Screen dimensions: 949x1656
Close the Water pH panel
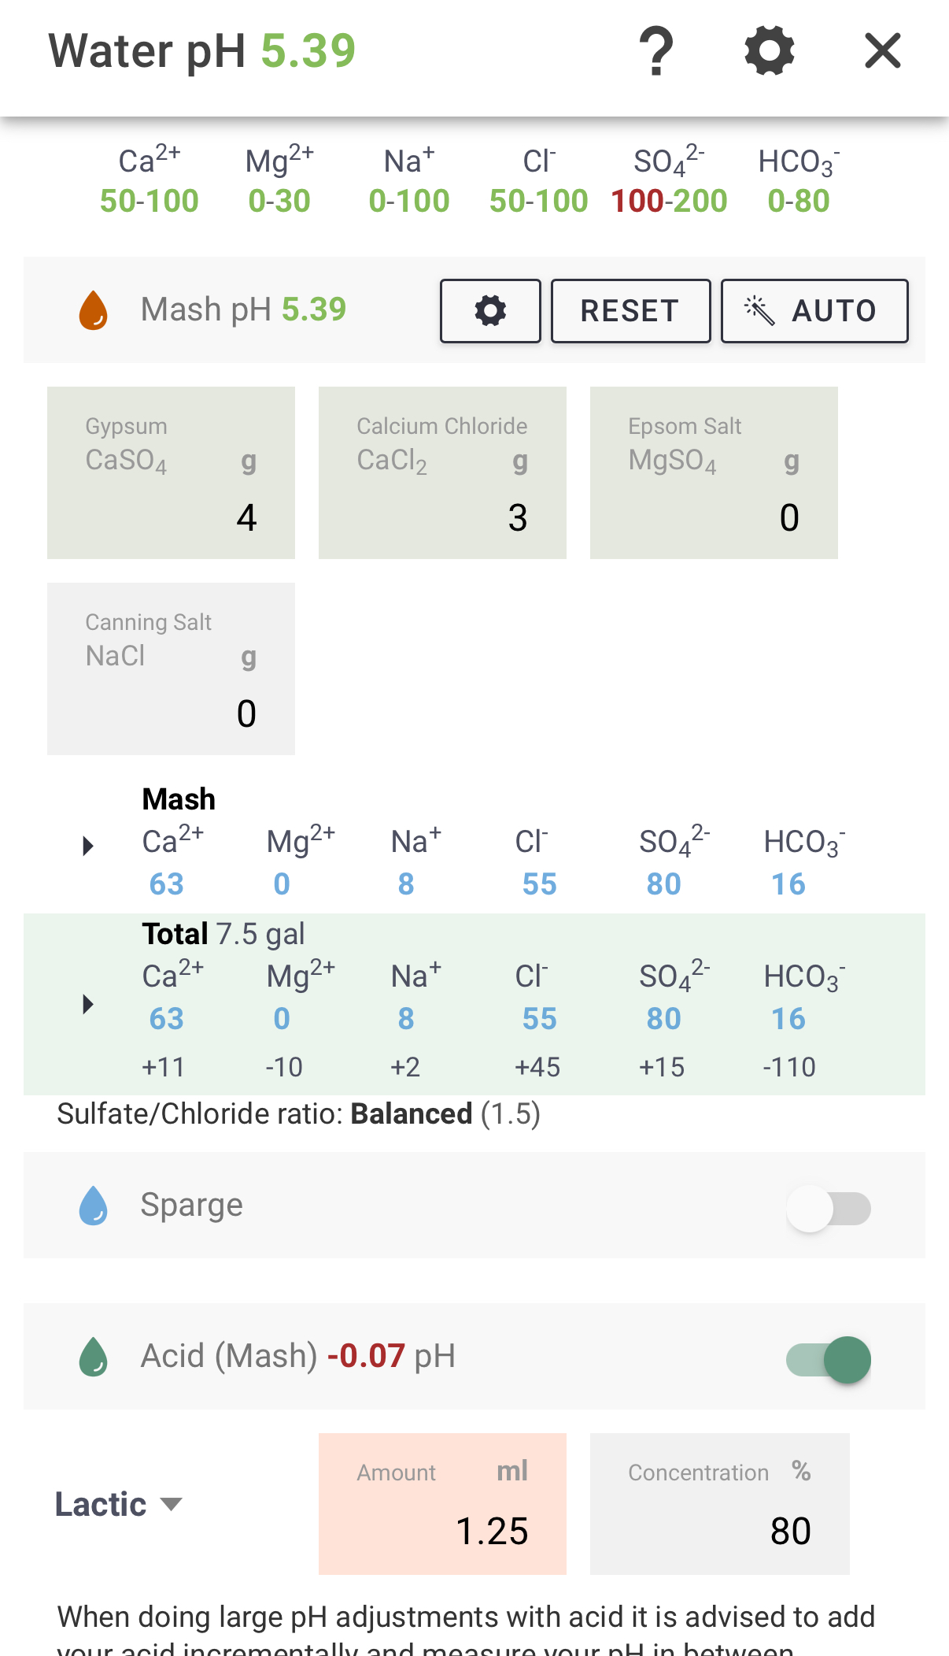tap(883, 50)
